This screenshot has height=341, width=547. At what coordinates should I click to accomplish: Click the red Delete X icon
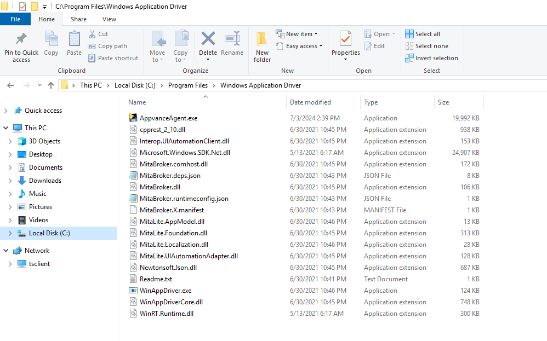click(x=208, y=39)
